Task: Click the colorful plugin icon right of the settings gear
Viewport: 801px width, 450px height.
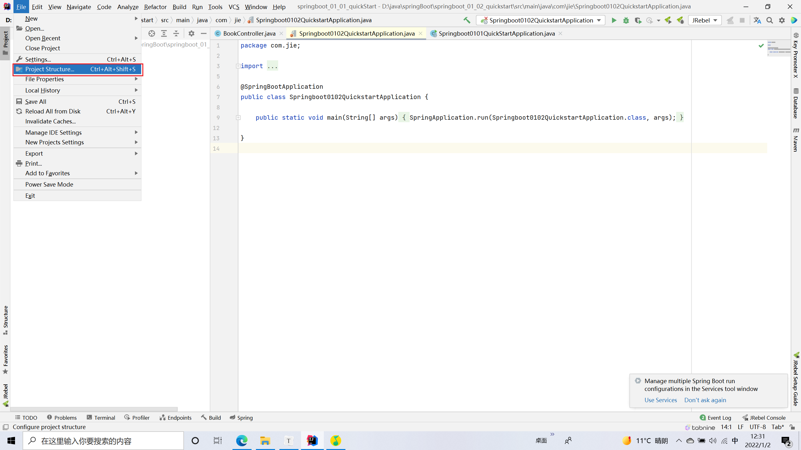Action: [794, 20]
